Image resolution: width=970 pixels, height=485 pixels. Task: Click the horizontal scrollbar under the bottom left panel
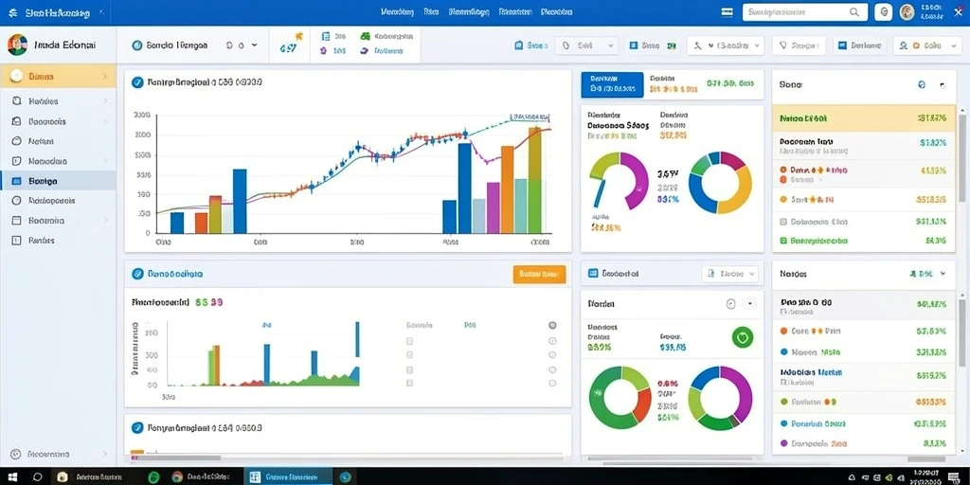[175, 458]
